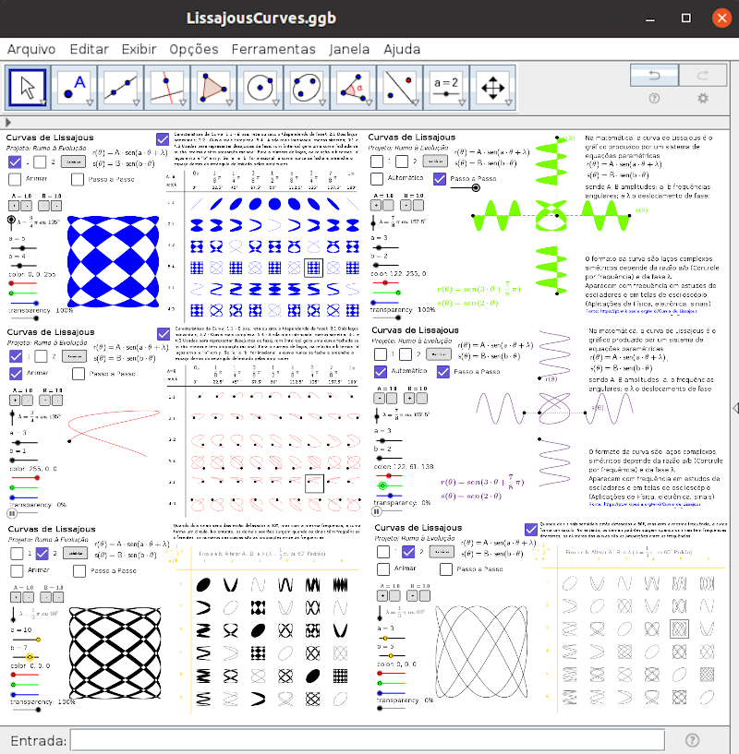Screen dimensions: 739x754
Task: Click the a = 5 slider in blue-curve panel
Action: (22, 248)
